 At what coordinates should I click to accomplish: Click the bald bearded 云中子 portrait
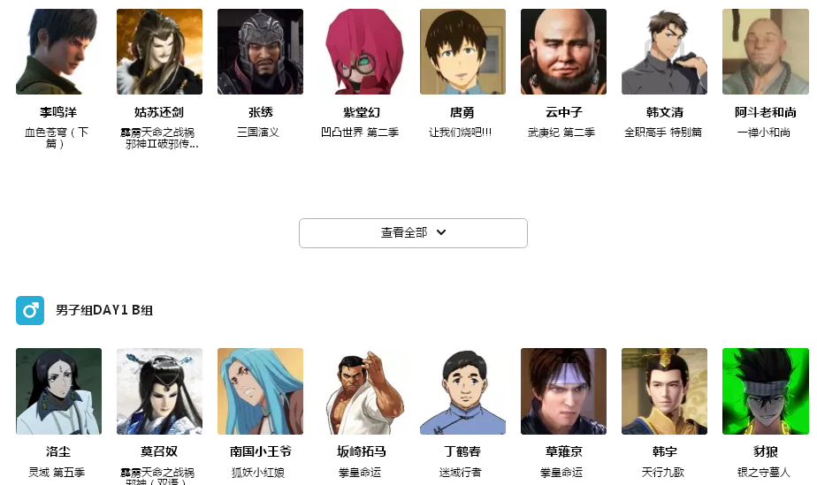point(563,51)
